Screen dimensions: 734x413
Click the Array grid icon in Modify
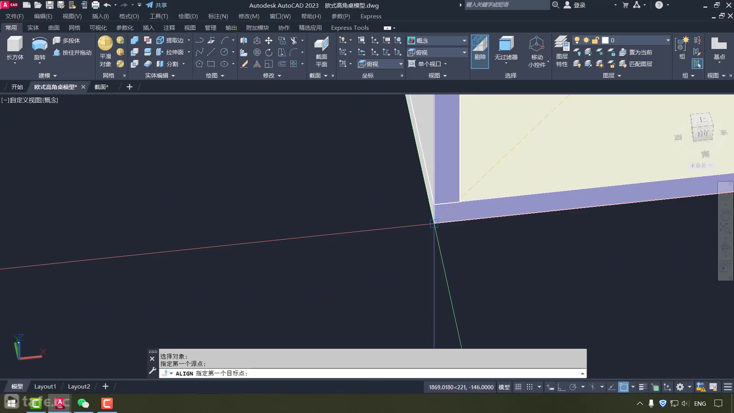pyautogui.click(x=294, y=64)
